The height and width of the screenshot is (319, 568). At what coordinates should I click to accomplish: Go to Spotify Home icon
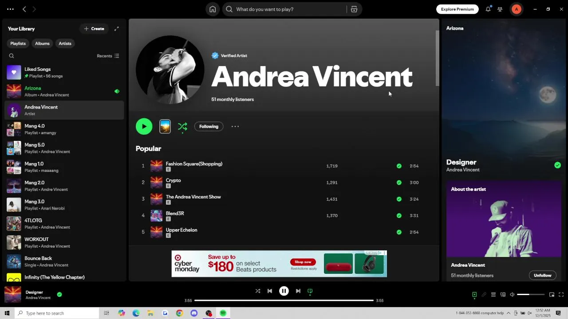click(213, 9)
